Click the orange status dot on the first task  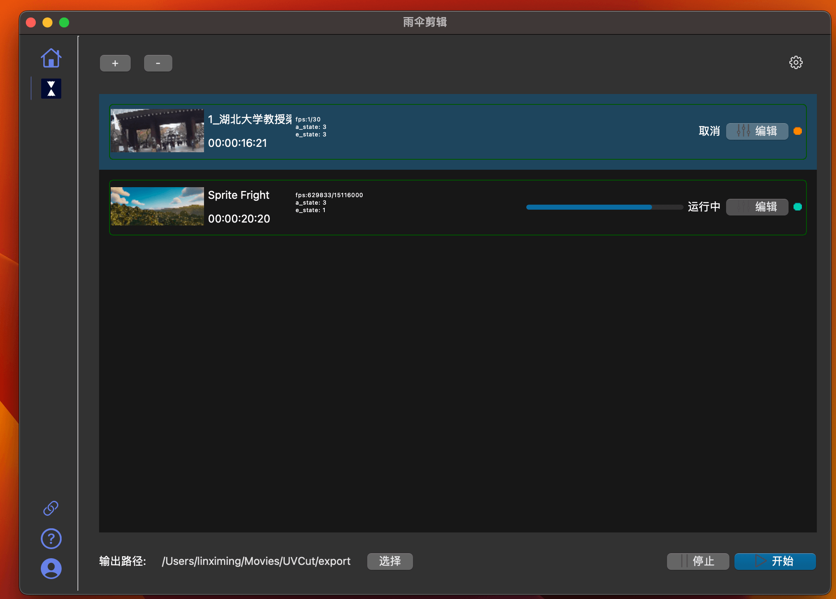[798, 131]
